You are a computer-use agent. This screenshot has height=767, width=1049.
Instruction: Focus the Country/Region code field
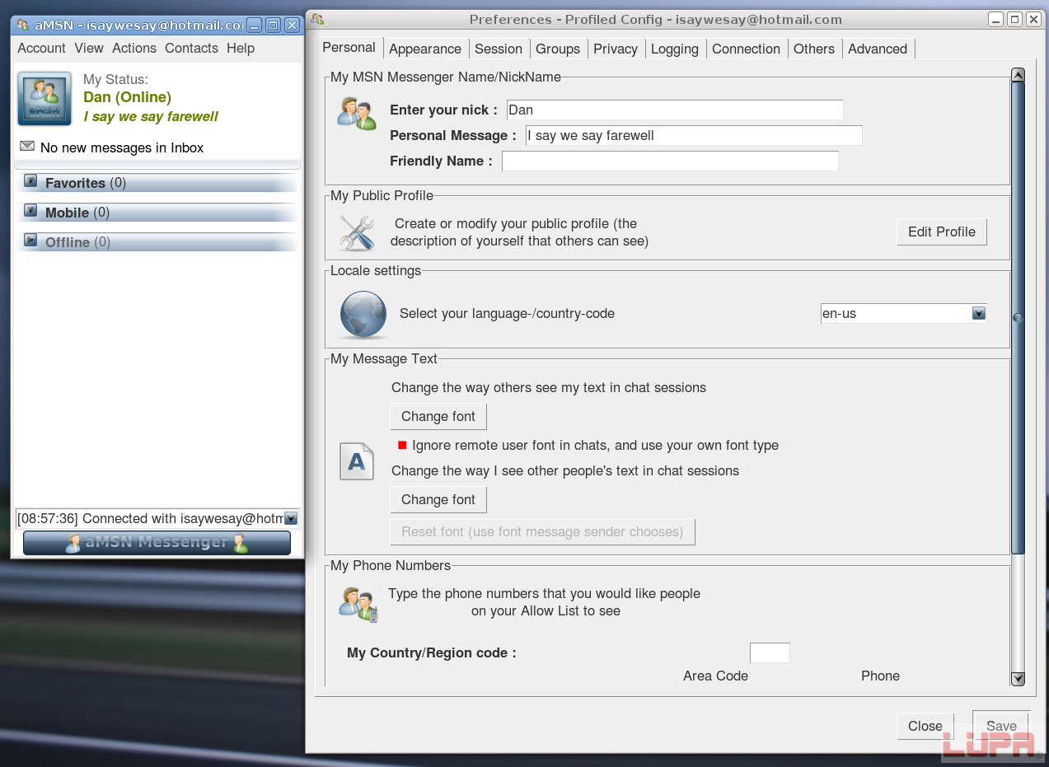[770, 652]
